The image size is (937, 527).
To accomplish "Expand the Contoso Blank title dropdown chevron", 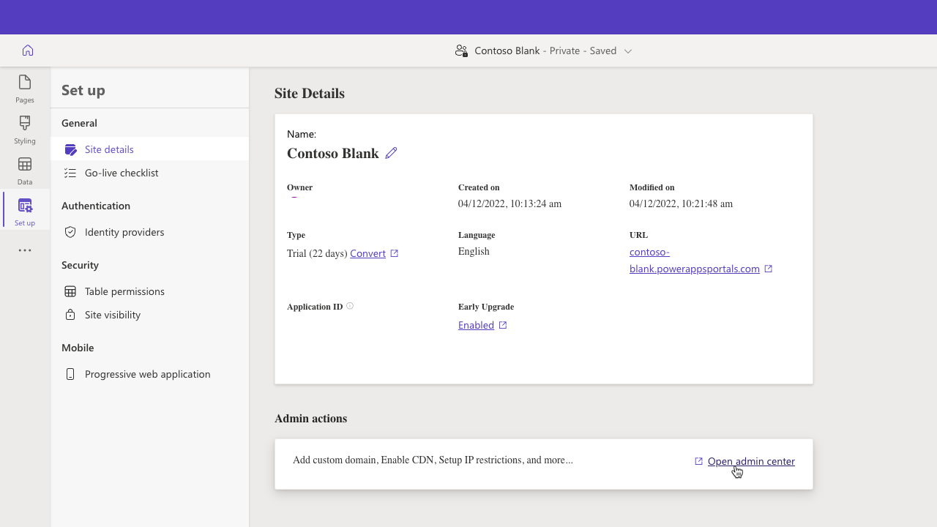I will pos(628,51).
